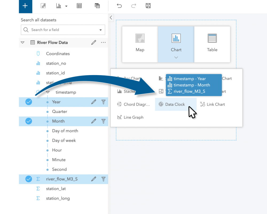267x214 pixels.
Task: Select Link Chart chart type
Action: [213, 104]
